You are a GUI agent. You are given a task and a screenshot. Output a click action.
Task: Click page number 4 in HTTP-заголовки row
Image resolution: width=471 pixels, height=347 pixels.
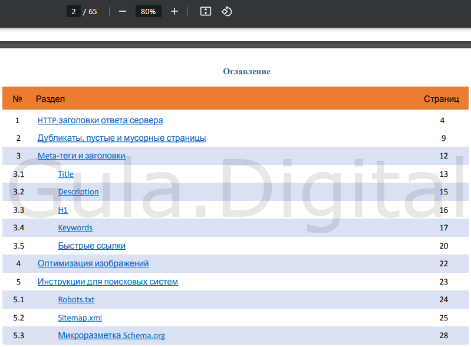[443, 120]
